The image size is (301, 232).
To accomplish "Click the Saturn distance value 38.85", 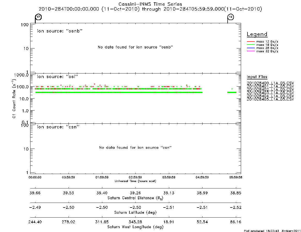I will (x=236, y=193).
